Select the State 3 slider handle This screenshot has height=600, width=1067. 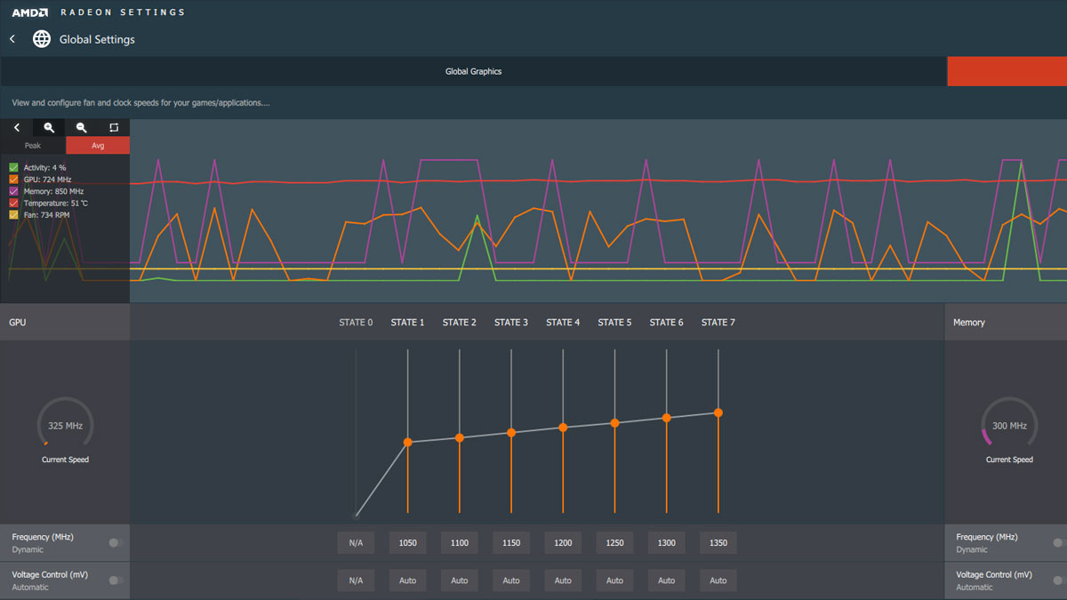511,433
